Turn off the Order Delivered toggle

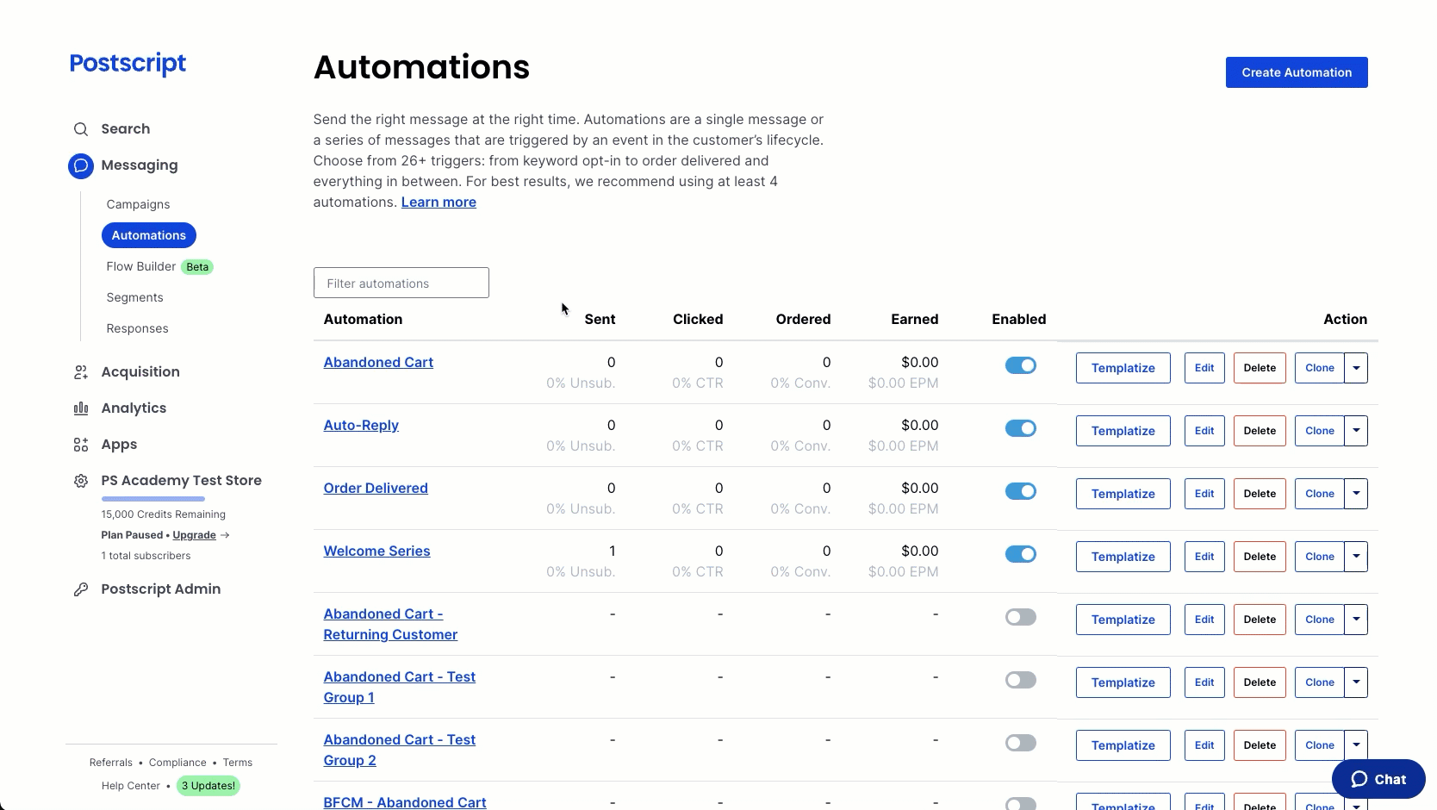coord(1021,491)
